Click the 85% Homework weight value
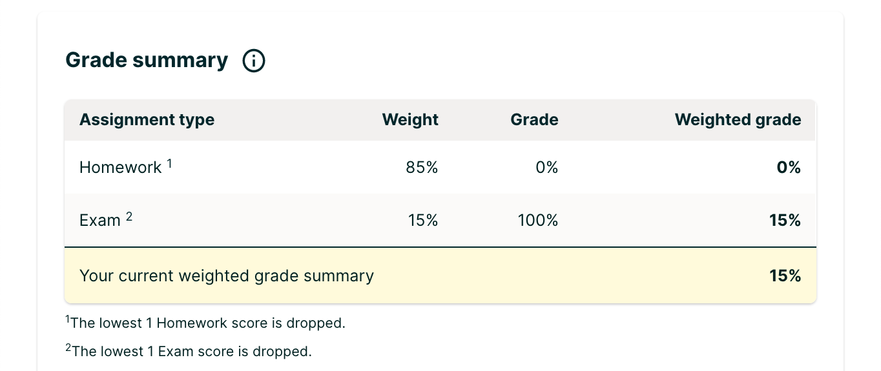This screenshot has height=371, width=881. pos(422,168)
